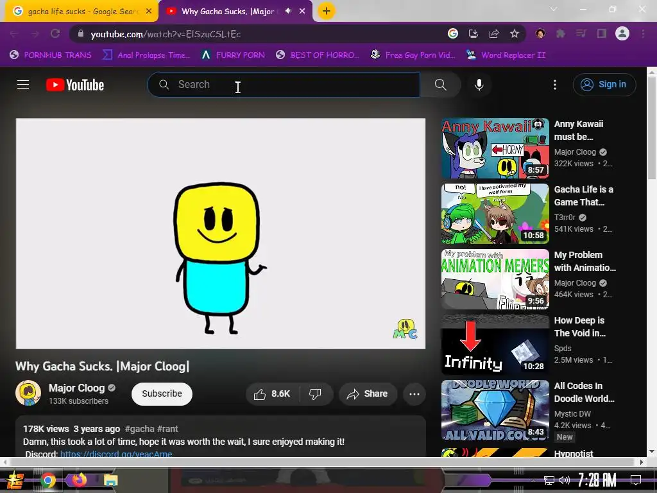Click the install app icon in address bar
The image size is (657, 493).
(474, 33)
